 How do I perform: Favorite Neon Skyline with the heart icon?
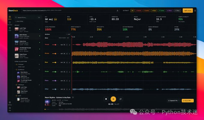(73, 98)
